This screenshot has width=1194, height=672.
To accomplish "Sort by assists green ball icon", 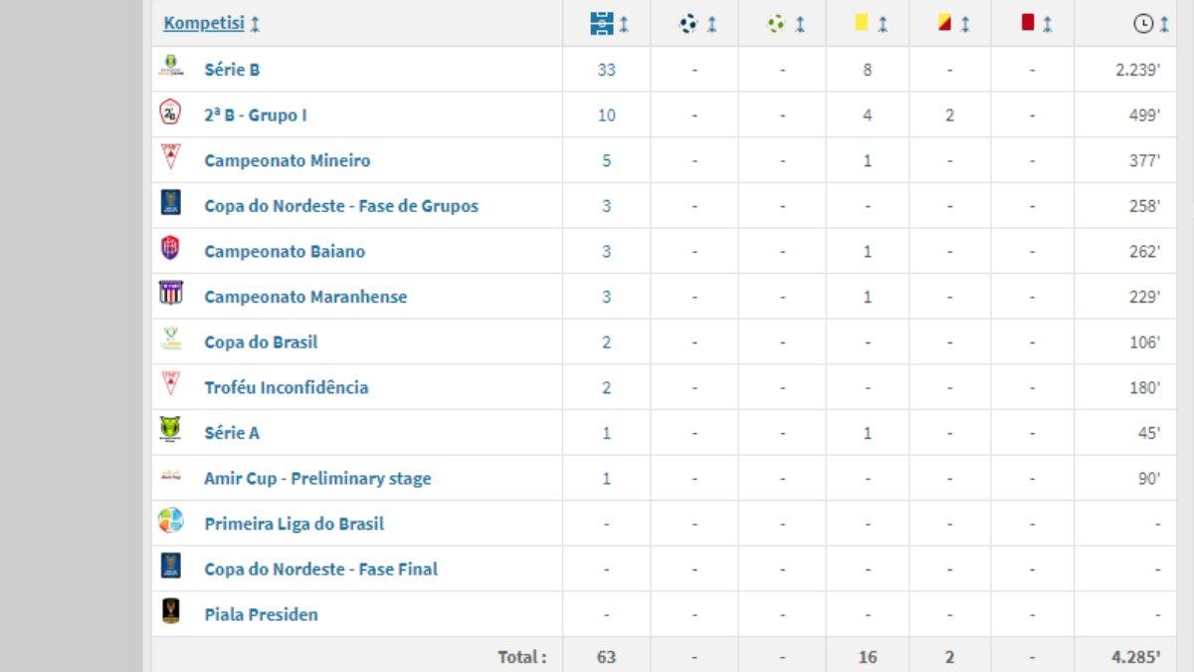I will tap(776, 23).
